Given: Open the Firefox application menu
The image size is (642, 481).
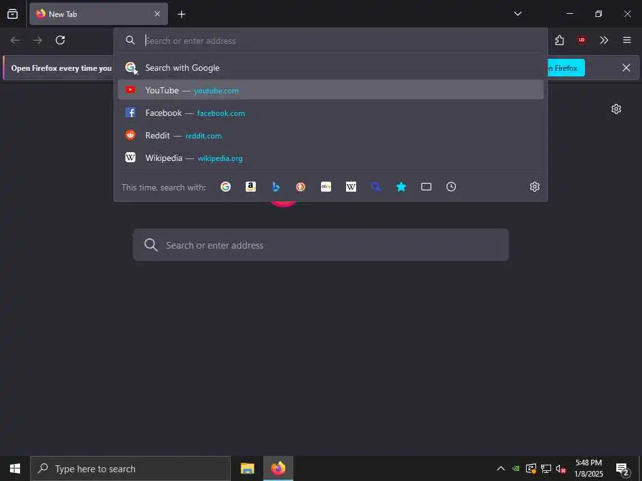Looking at the screenshot, I should pyautogui.click(x=626, y=40).
